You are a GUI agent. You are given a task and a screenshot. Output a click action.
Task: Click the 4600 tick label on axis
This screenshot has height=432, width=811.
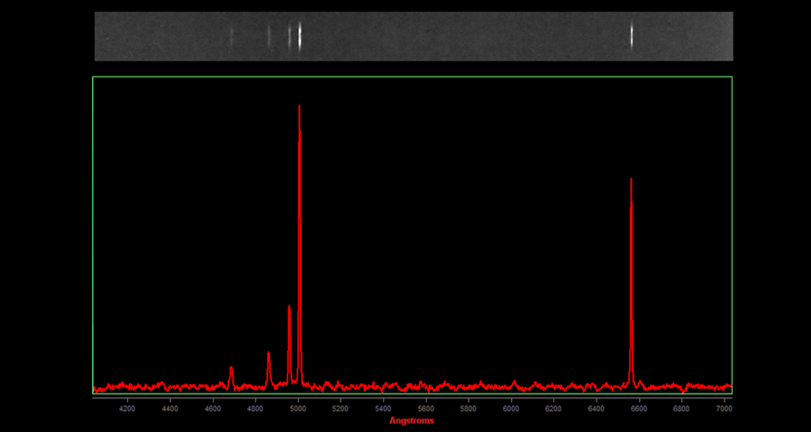(213, 409)
